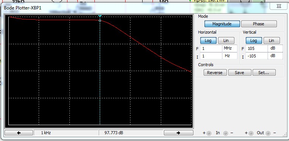The width and height of the screenshot is (289, 141).
Task: Switch Bode Plotter to Magnitude mode
Action: (x=222, y=24)
